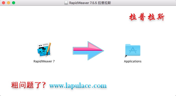Select the "RapidWeaver 7" file label
Image resolution: width=176 pixels, height=96 pixels.
click(x=44, y=61)
